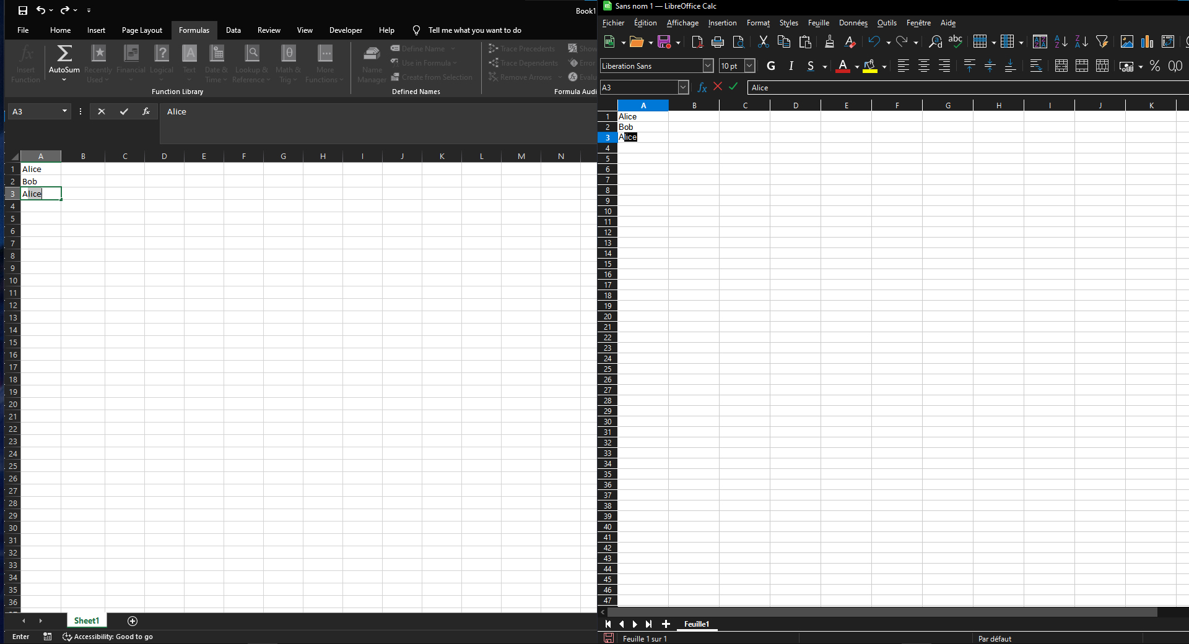Image resolution: width=1189 pixels, height=644 pixels.
Task: Click the Clone Formatting paintbrush icon
Action: (829, 41)
